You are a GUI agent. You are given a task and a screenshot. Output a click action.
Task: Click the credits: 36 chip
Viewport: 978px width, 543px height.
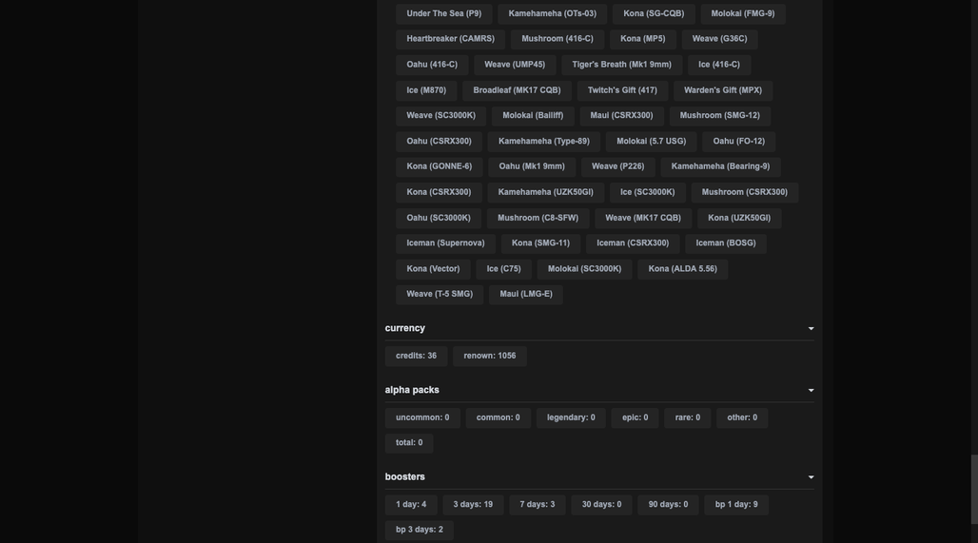tap(416, 356)
